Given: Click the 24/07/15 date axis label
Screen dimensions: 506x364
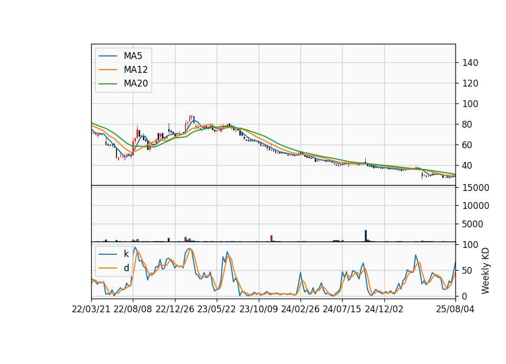Looking at the screenshot, I should pyautogui.click(x=342, y=309).
